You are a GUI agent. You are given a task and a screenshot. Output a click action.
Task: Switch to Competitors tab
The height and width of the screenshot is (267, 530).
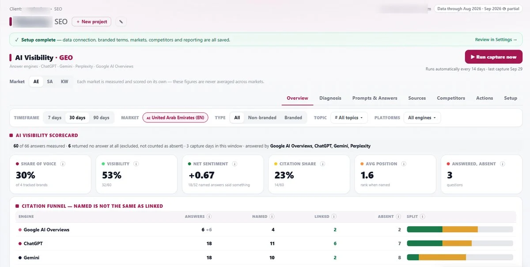(x=451, y=98)
